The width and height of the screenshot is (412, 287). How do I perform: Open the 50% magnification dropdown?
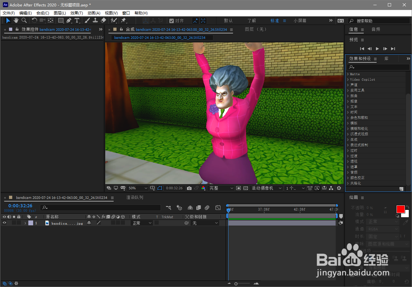138,188
